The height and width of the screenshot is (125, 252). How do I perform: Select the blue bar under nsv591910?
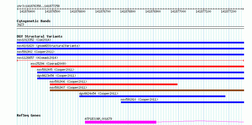pyautogui.click(x=182, y=102)
